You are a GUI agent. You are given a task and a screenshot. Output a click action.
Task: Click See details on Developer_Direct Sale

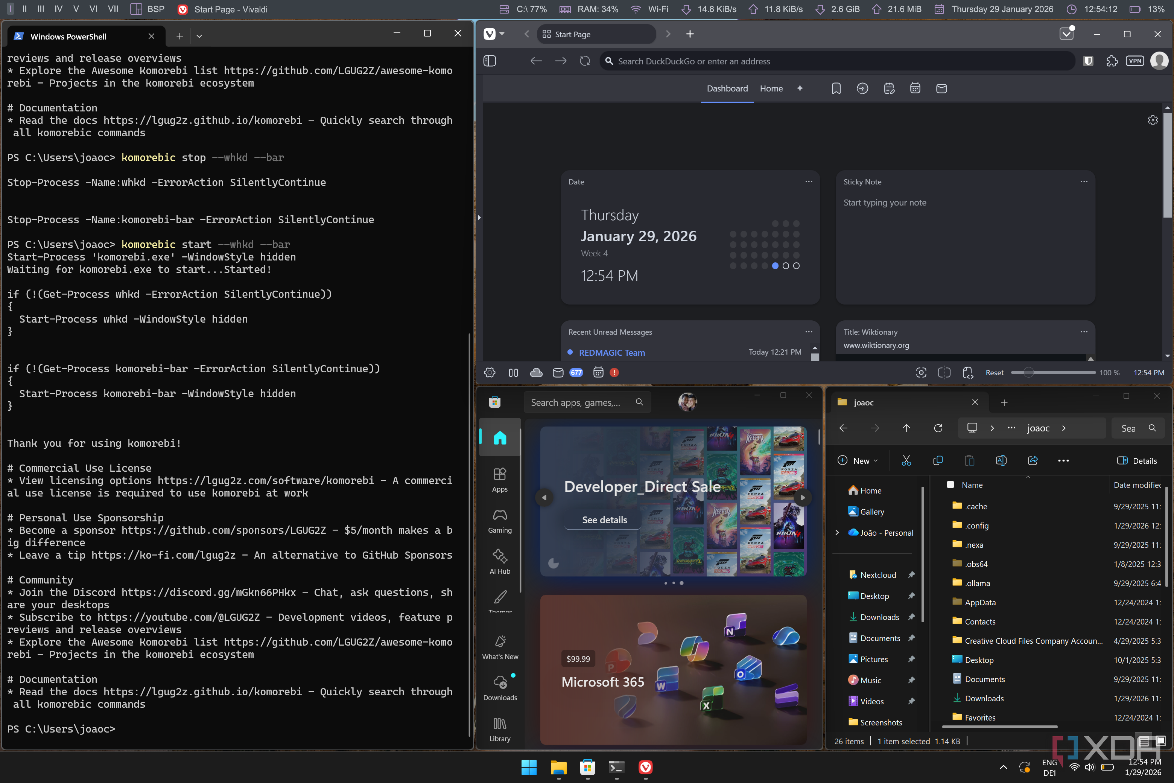tap(604, 520)
